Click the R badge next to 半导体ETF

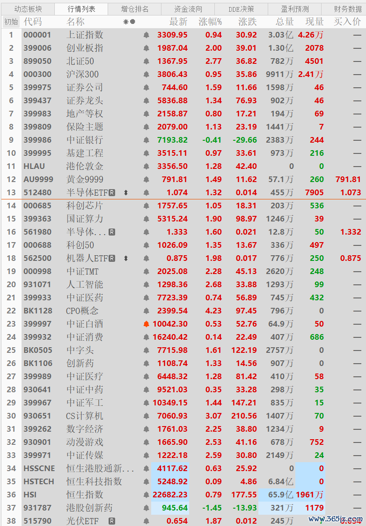pos(112,192)
